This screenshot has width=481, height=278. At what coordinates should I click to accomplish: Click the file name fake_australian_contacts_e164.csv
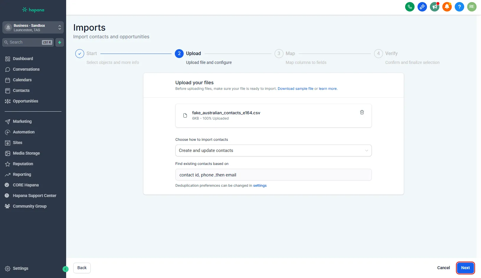click(226, 113)
